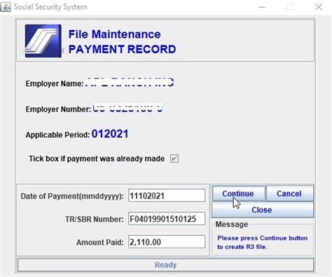Screen dimensions: 332x277
Task: Click the TR/SBR Number label
Action: tap(95, 219)
